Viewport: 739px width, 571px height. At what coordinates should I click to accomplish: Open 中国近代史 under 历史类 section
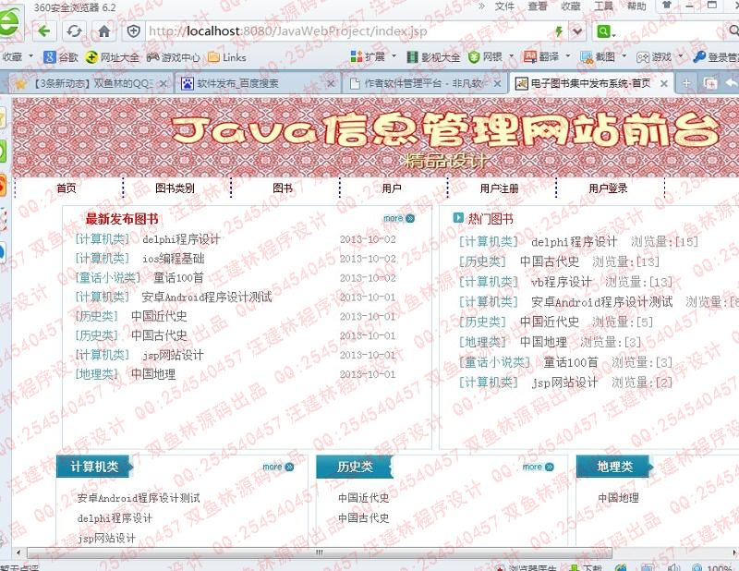click(x=363, y=498)
